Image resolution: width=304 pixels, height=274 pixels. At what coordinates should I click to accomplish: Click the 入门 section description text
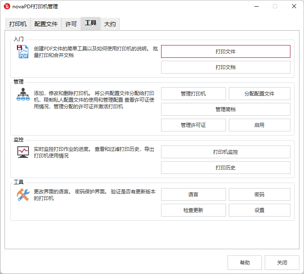point(96,52)
